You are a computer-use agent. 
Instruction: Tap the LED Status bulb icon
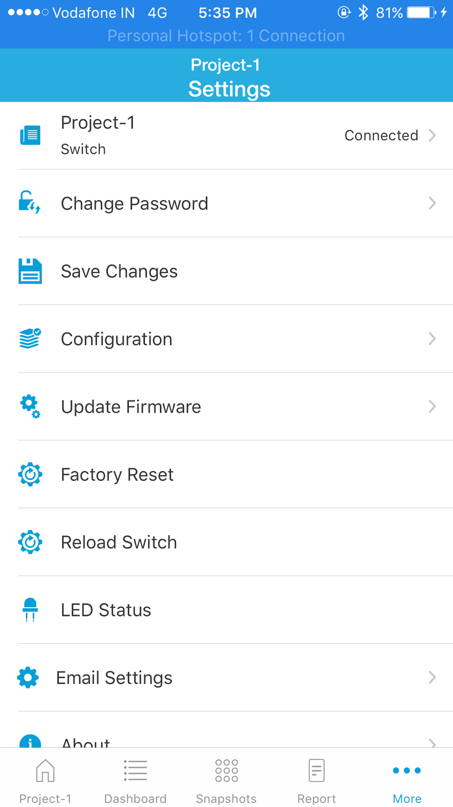(30, 610)
